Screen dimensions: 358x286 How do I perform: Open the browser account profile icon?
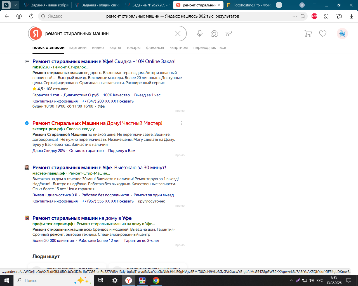pyautogui.click(x=302, y=5)
